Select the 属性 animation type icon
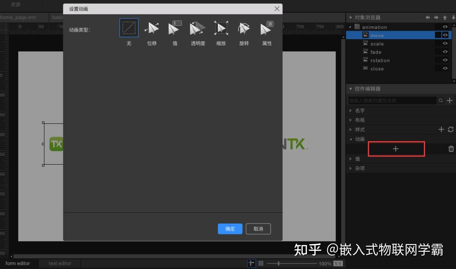 pos(266,27)
